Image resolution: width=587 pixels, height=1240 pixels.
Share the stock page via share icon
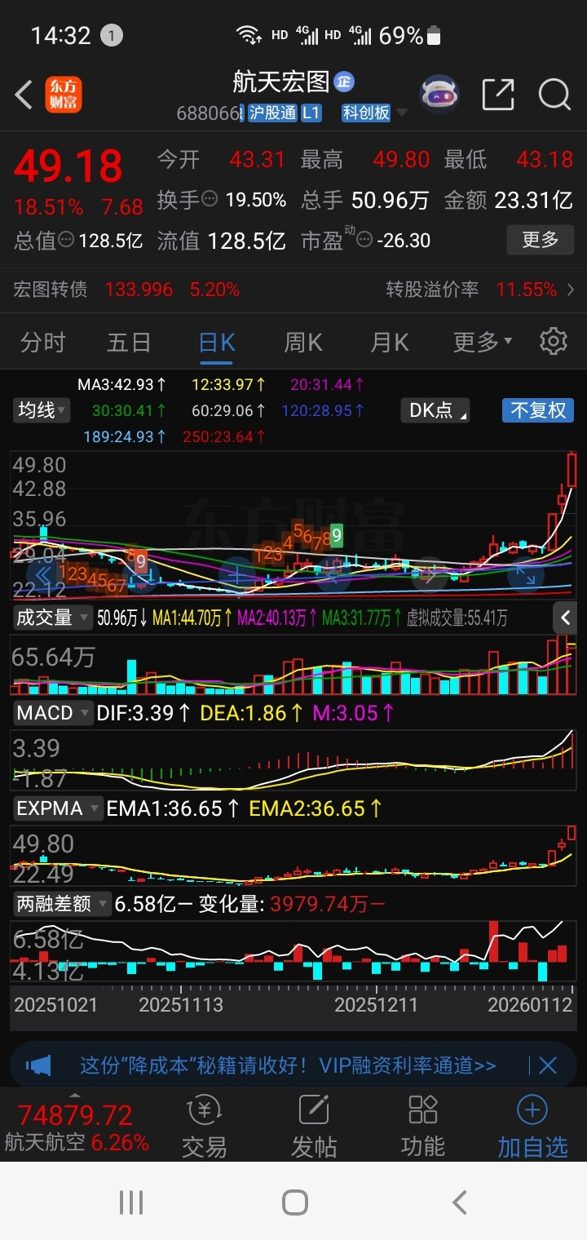coord(498,95)
